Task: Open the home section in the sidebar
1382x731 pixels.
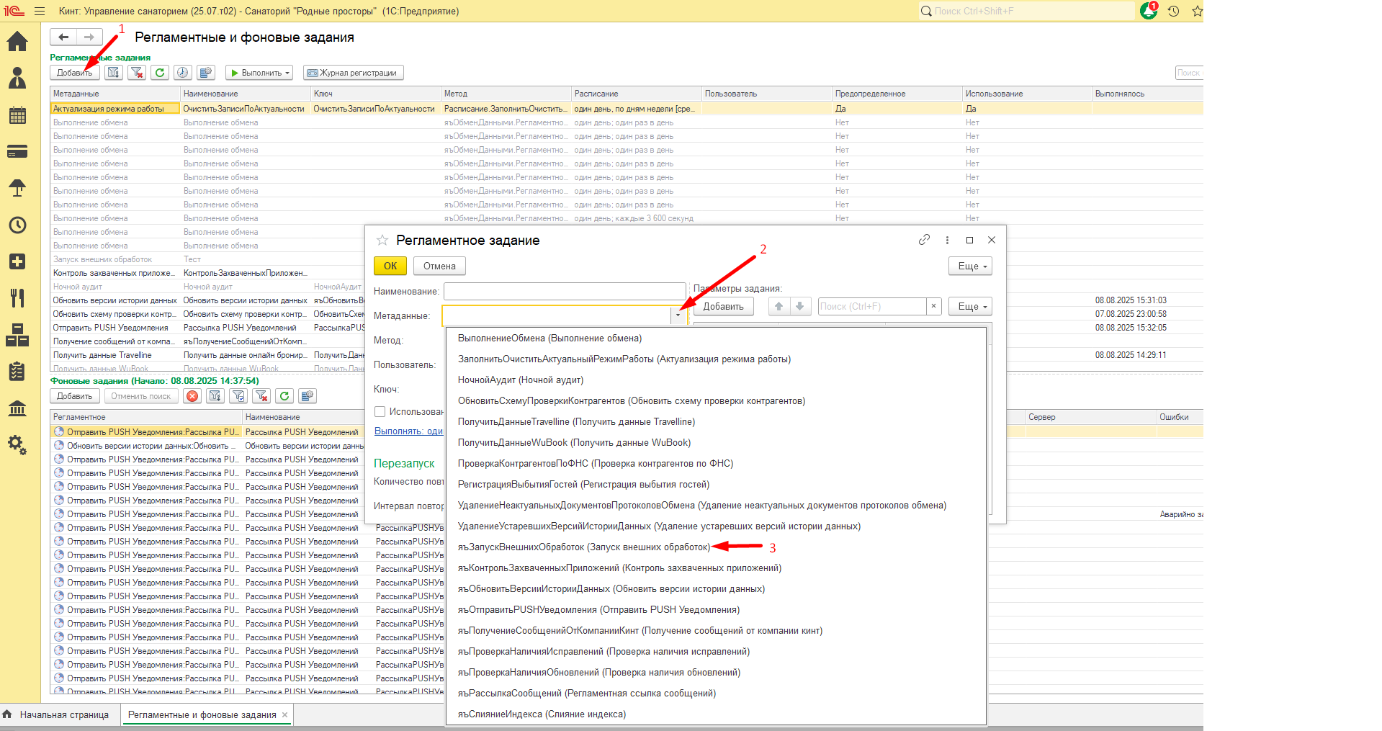Action: coord(17,42)
